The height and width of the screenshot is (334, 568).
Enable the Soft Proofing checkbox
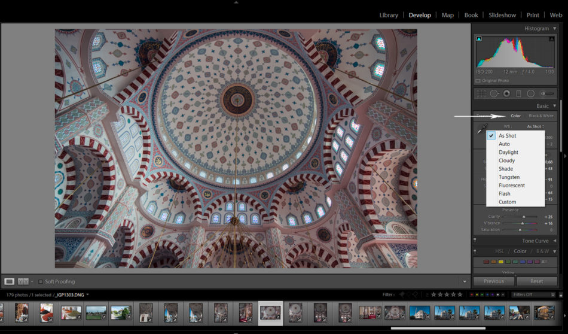(41, 281)
